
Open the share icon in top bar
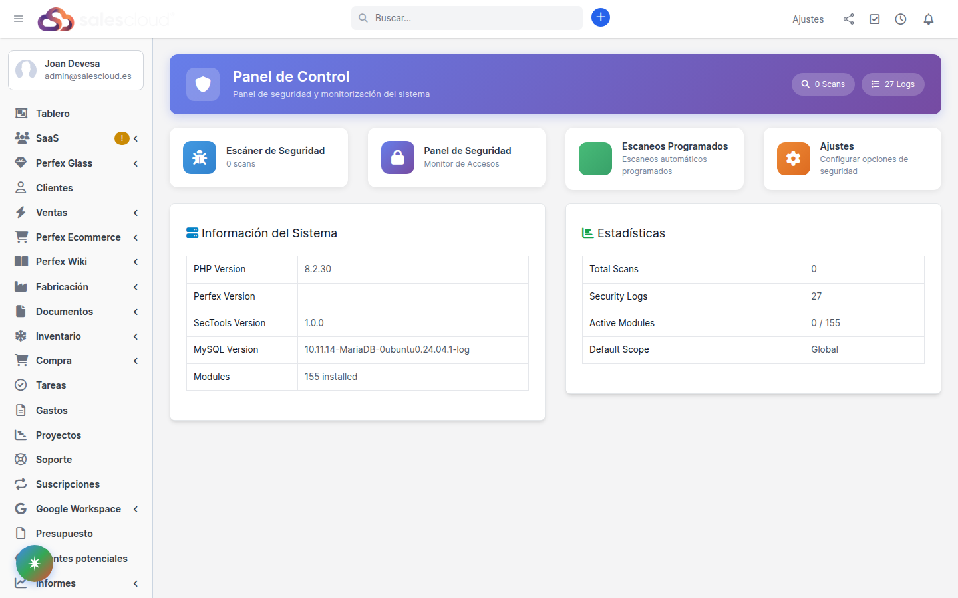coord(848,19)
